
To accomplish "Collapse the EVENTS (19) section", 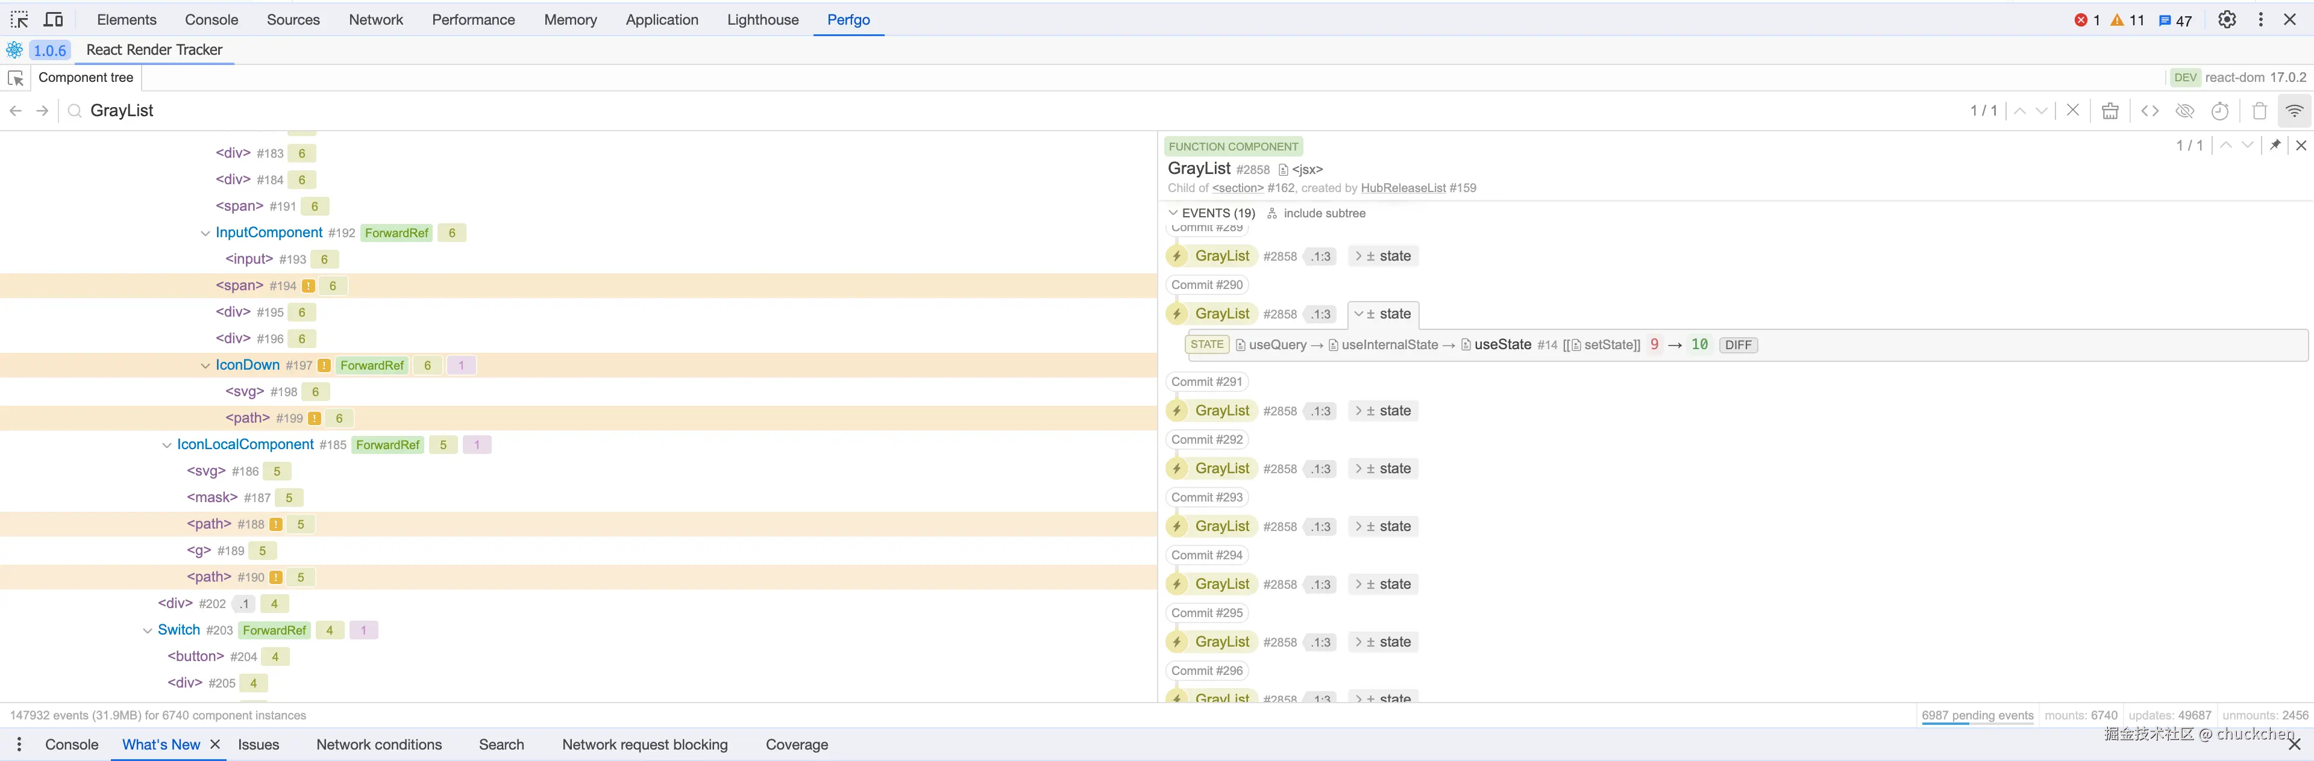I will click(1173, 213).
